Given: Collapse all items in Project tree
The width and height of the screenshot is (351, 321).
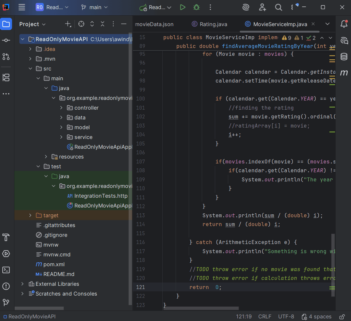Looking at the screenshot, I should (103, 24).
